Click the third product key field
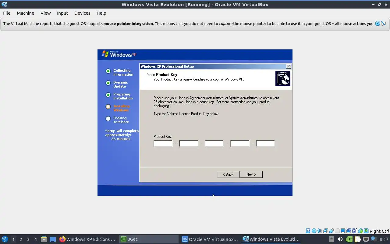 coord(214,143)
